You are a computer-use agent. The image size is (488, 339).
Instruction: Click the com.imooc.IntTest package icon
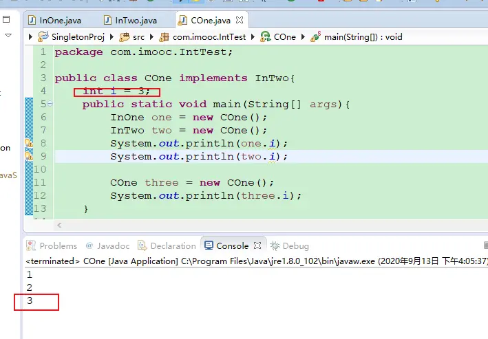click(165, 36)
